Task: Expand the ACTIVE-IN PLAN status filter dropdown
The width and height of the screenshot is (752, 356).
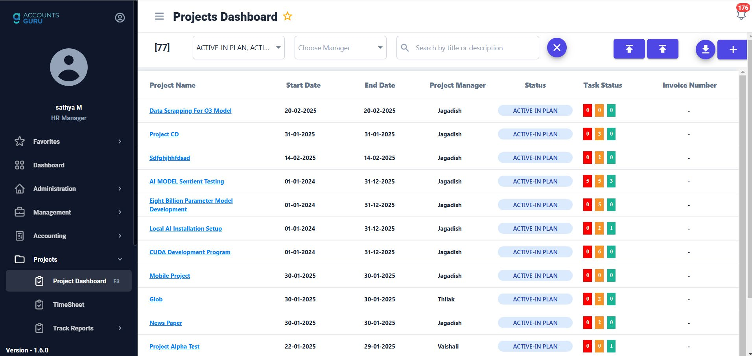Action: 238,47
